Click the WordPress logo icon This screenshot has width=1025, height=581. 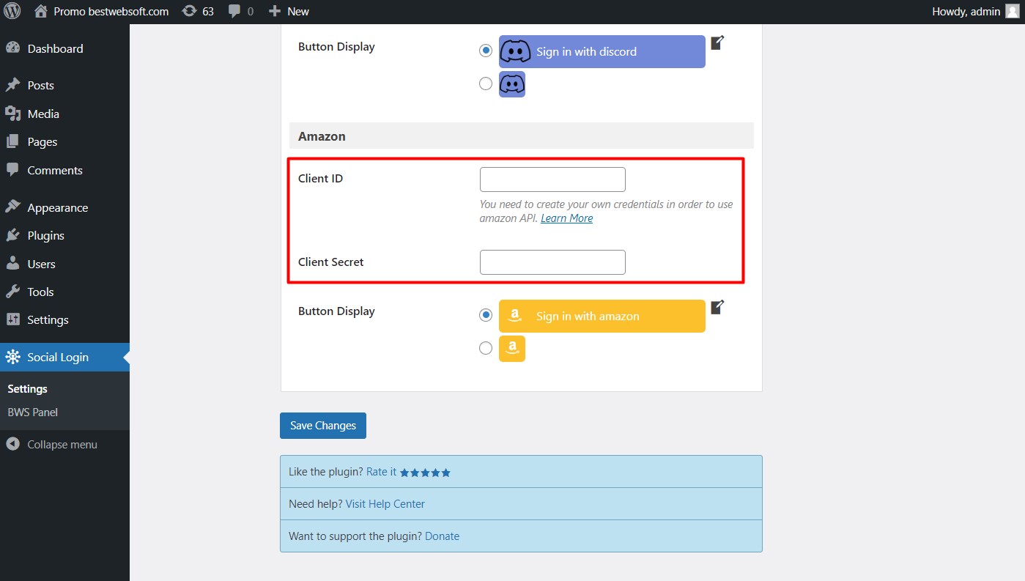click(12, 11)
